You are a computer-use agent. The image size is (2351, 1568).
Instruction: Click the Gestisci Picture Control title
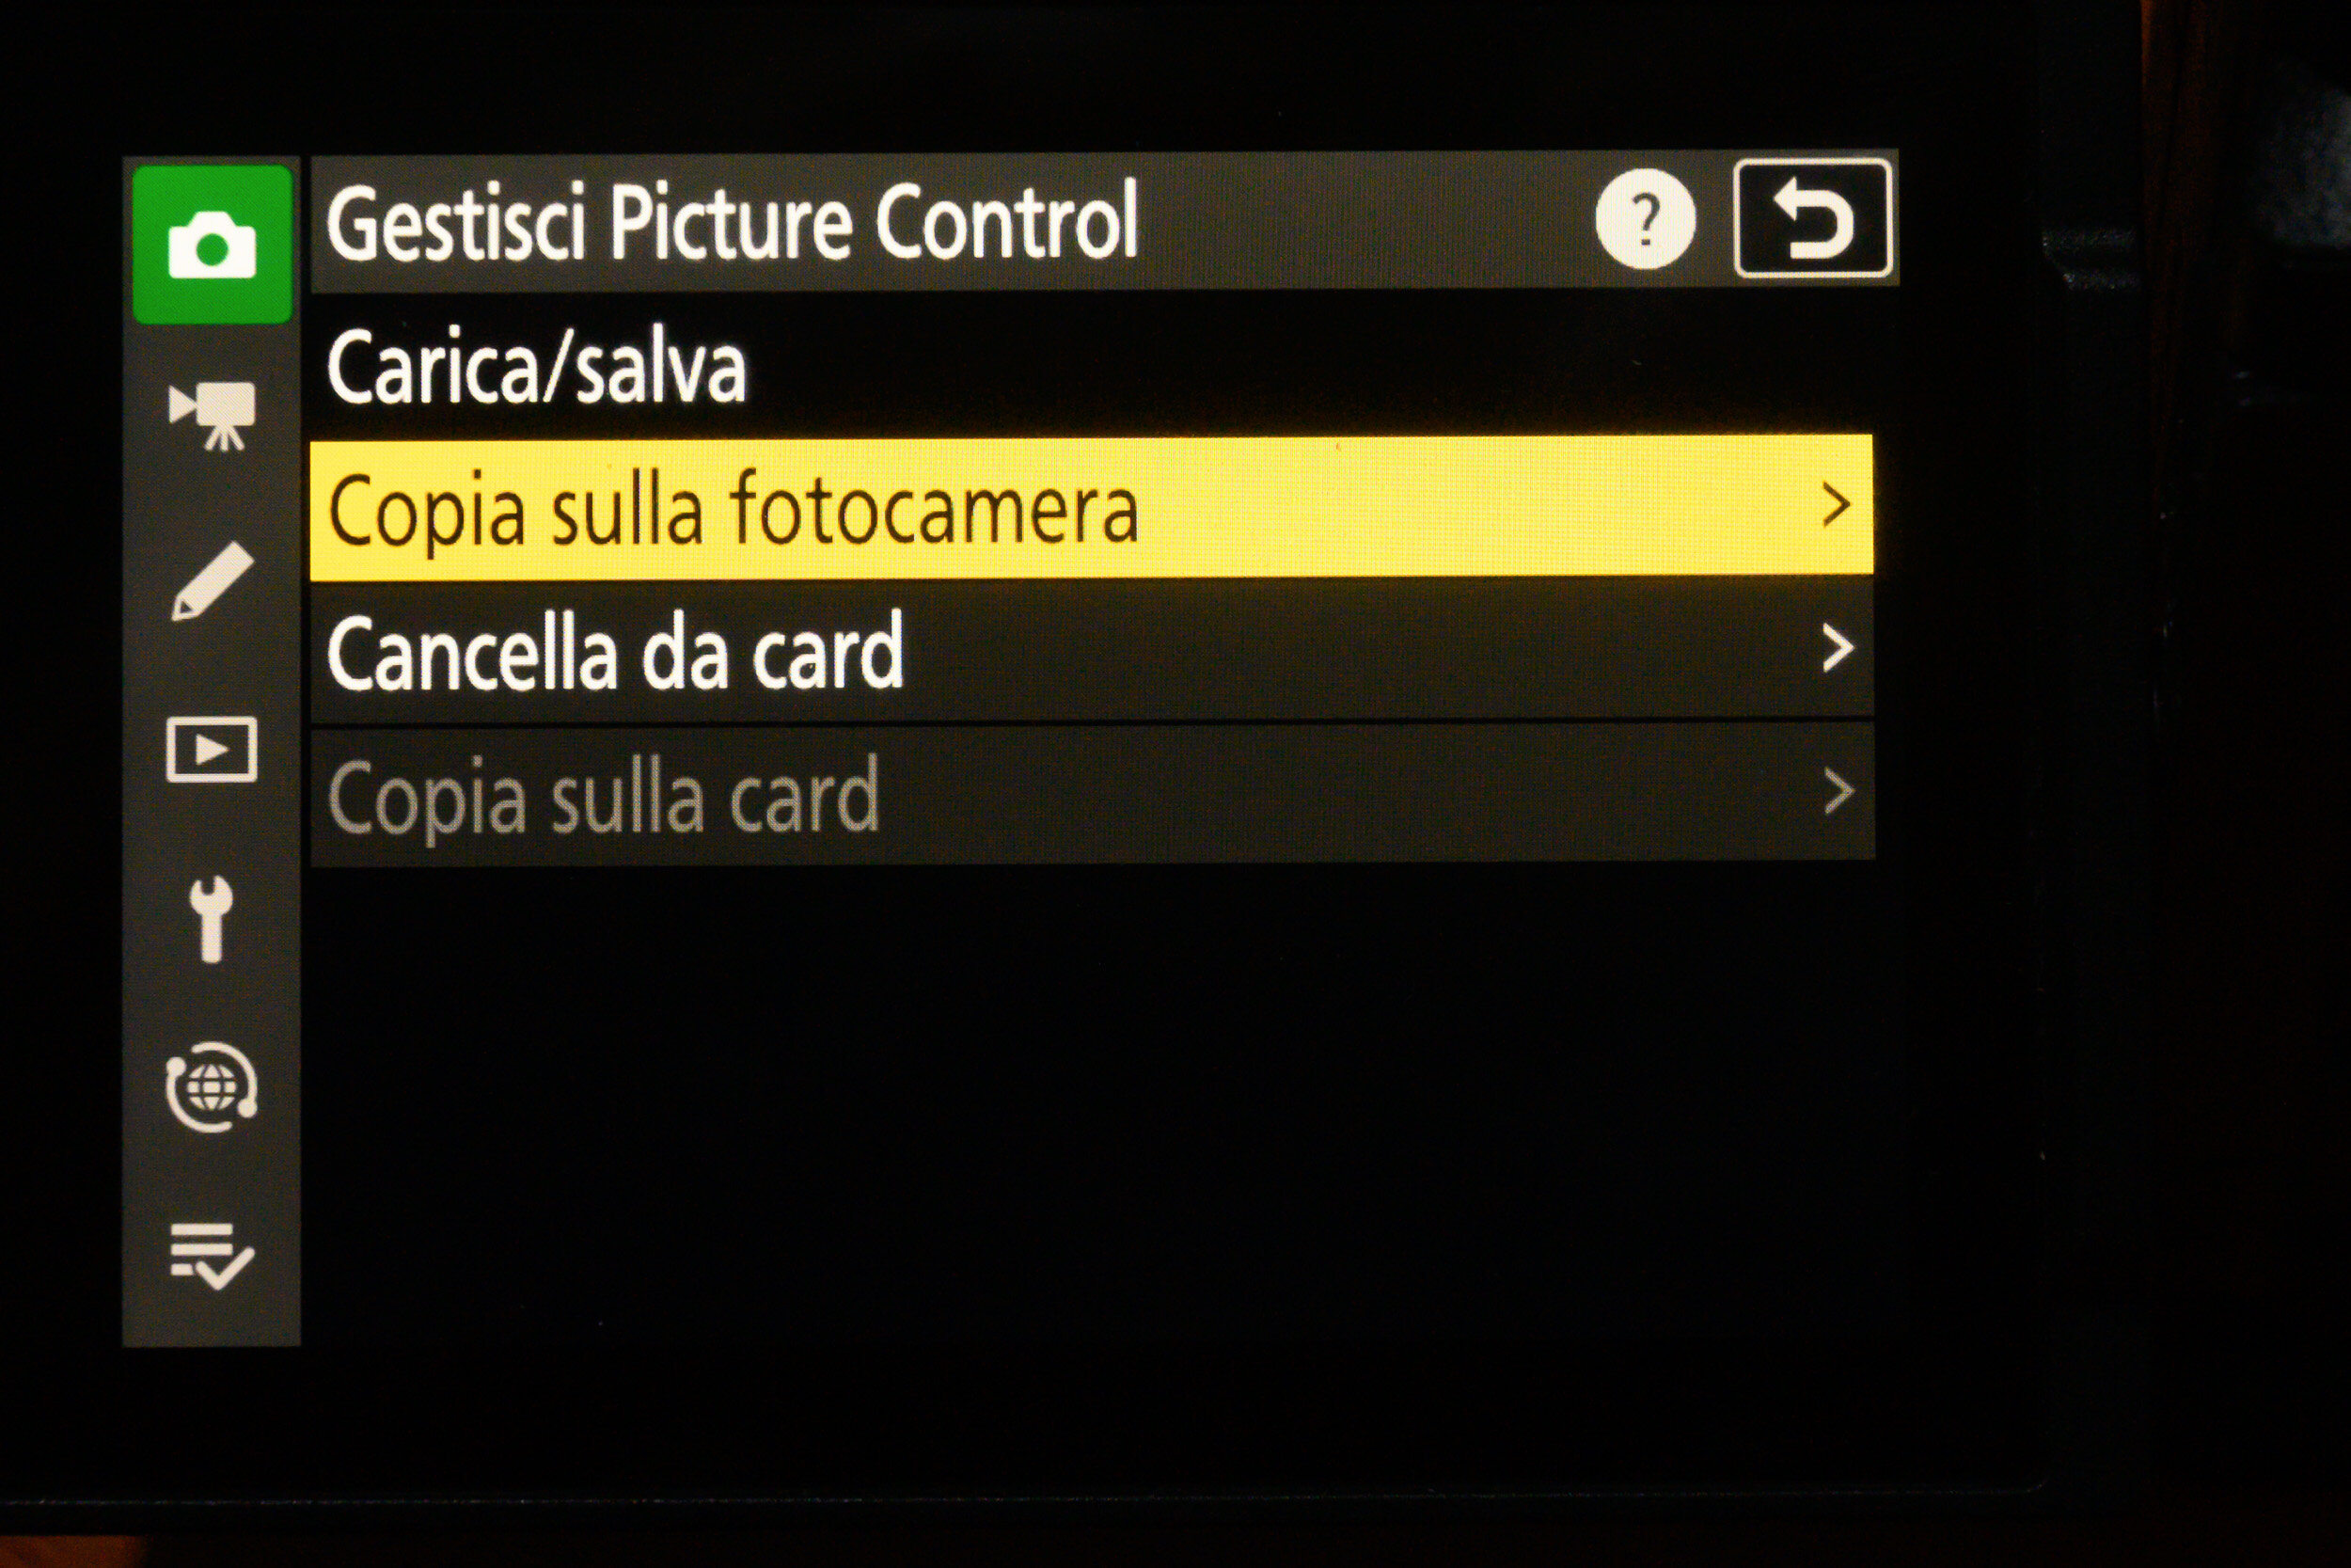tap(732, 221)
